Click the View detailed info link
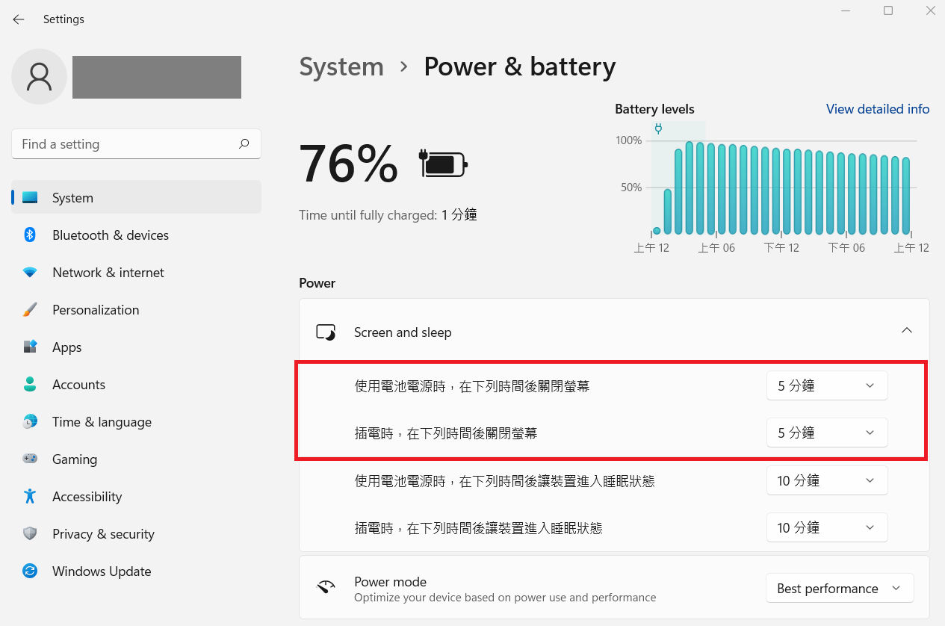 click(x=878, y=109)
